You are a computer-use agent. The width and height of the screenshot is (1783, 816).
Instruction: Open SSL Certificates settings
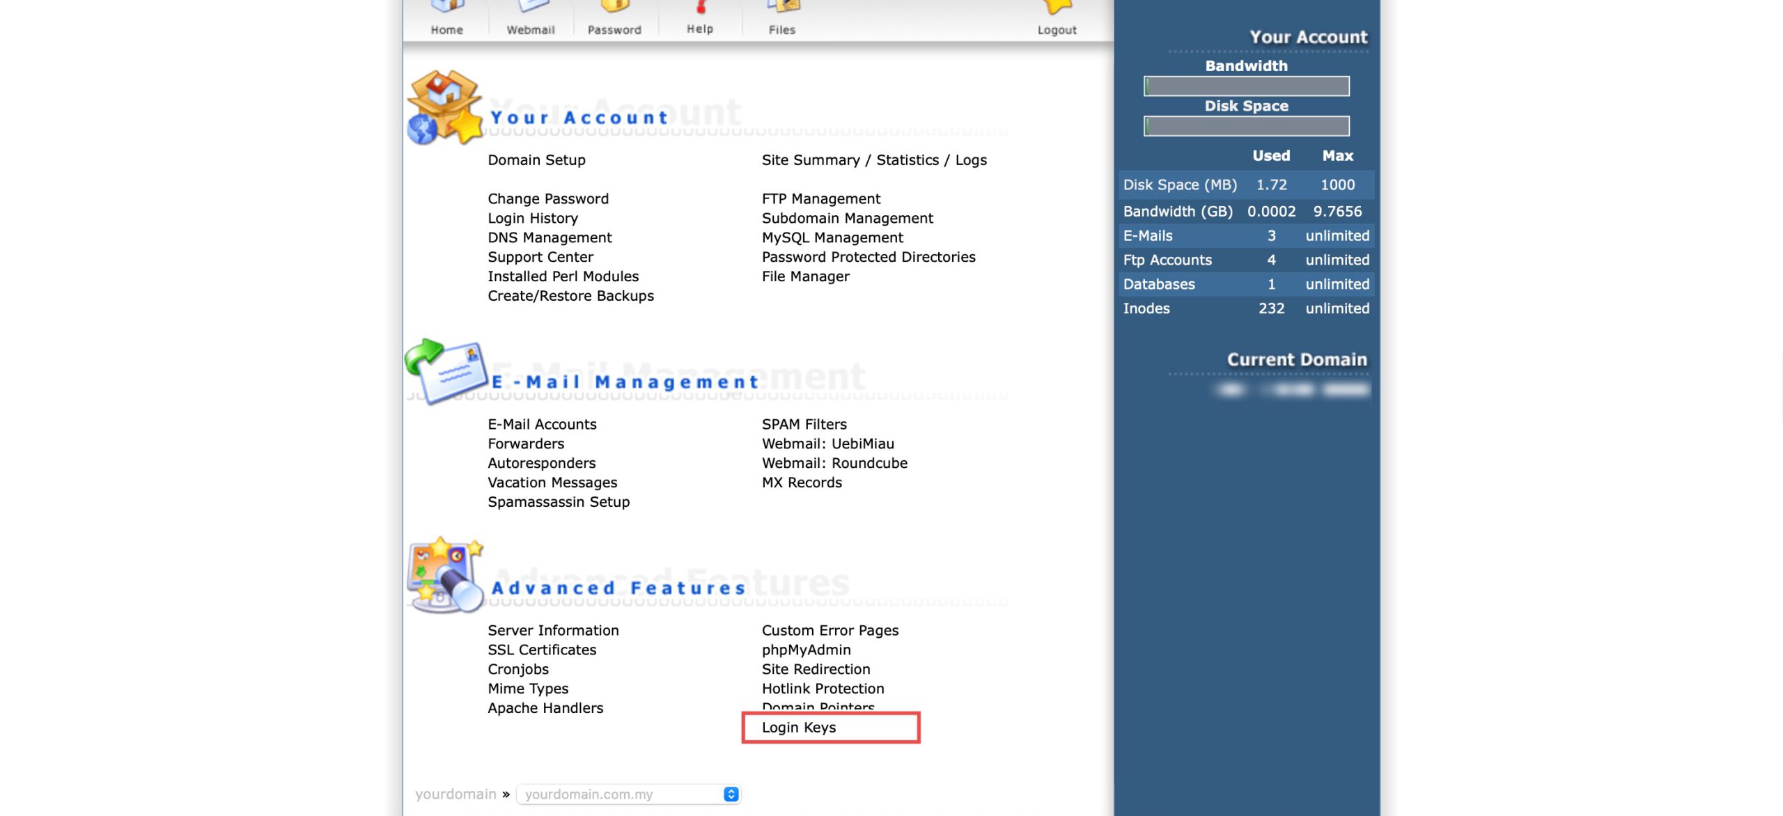pos(542,650)
